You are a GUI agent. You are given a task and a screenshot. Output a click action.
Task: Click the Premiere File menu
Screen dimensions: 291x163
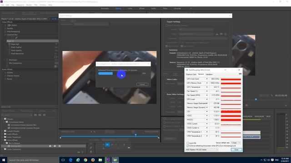[x=2, y=5]
